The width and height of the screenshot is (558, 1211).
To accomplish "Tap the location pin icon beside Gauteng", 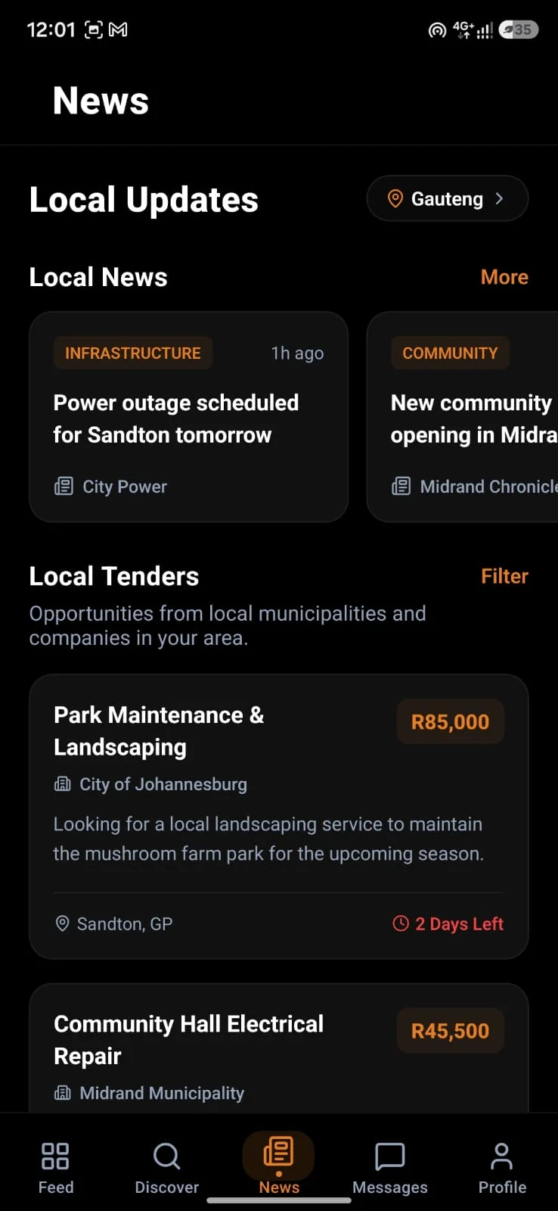I will tap(395, 198).
